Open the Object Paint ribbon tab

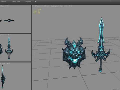coord(16,1)
